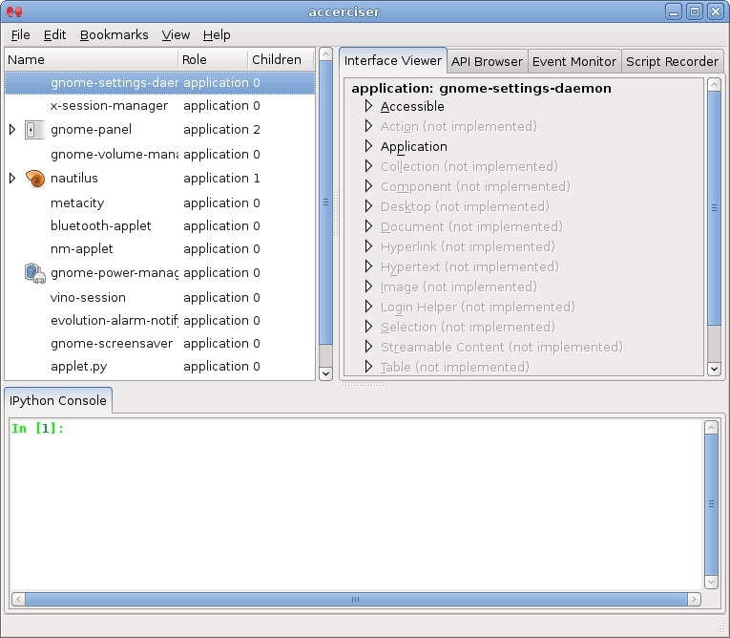Switch to the Event Monitor tab
The width and height of the screenshot is (730, 638).
[574, 61]
